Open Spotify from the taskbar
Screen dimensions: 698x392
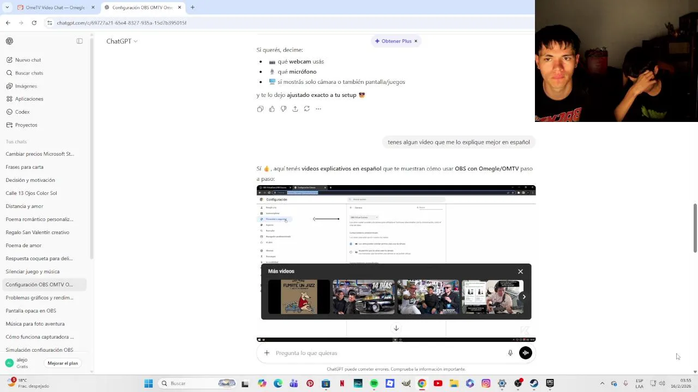(374, 383)
